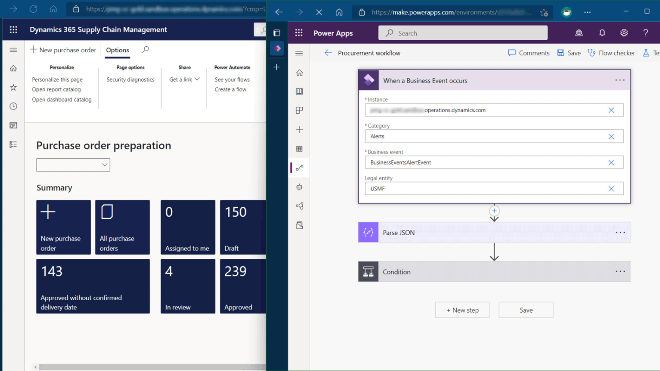Go back using Procurement workflow arrow

click(x=328, y=53)
